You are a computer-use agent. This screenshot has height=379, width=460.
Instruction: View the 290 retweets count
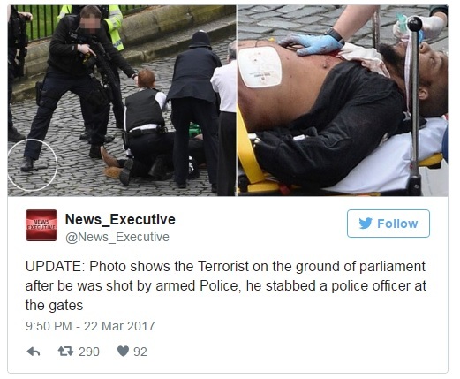click(x=89, y=352)
